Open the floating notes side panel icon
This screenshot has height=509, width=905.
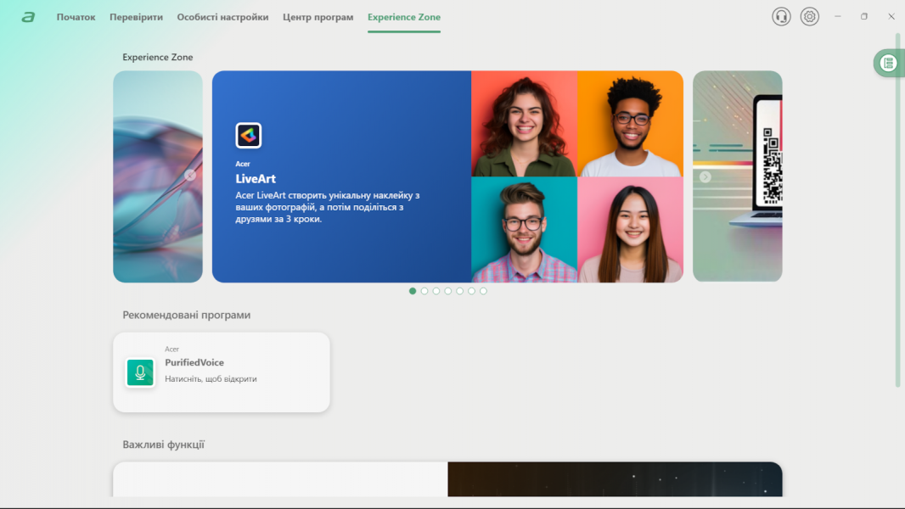(888, 63)
